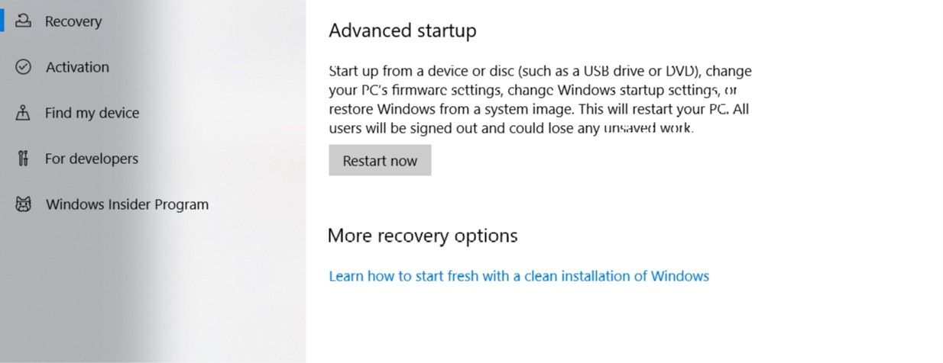The height and width of the screenshot is (363, 943).
Task: Open the Find my device text label
Action: [x=92, y=113]
